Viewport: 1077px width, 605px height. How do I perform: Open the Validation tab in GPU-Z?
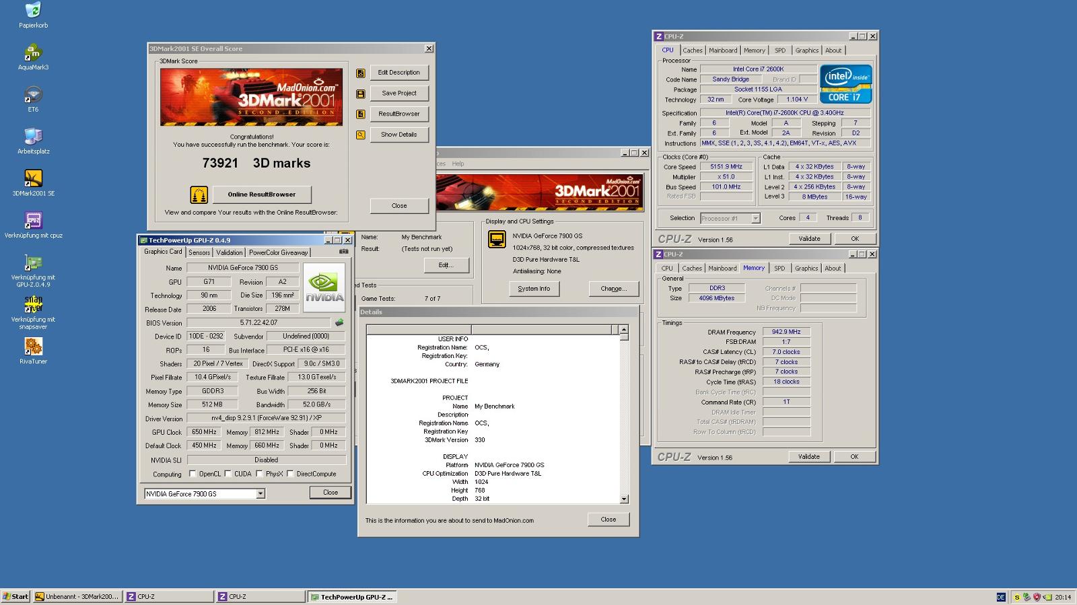pos(230,252)
